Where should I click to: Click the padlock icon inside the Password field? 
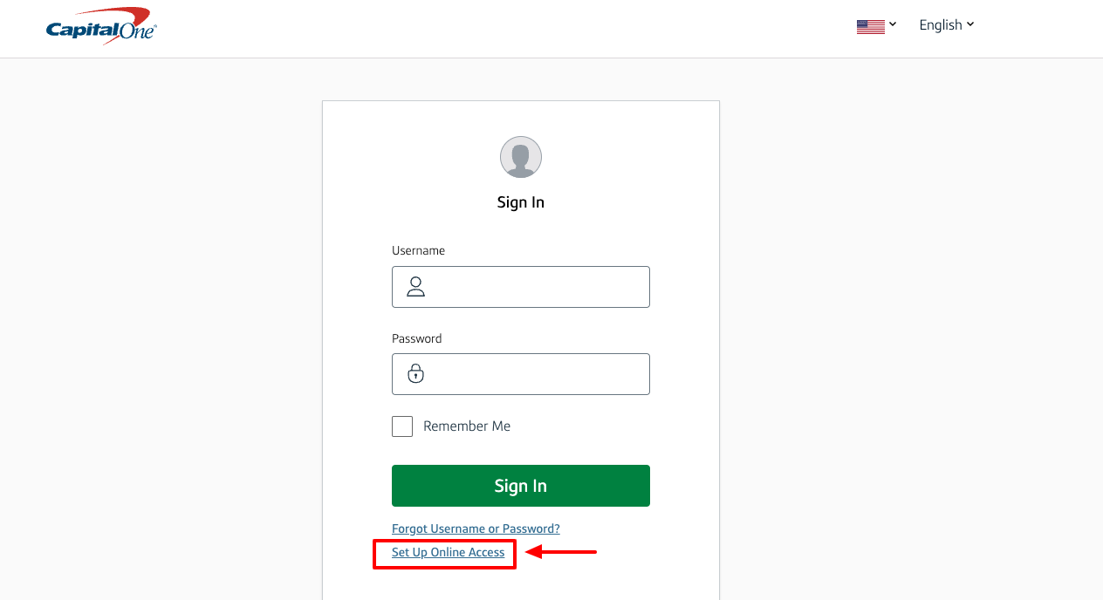[415, 373]
